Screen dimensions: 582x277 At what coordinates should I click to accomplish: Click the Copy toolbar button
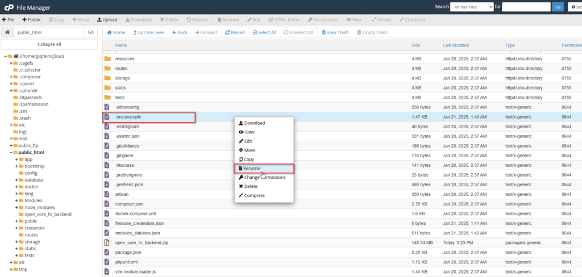click(56, 20)
